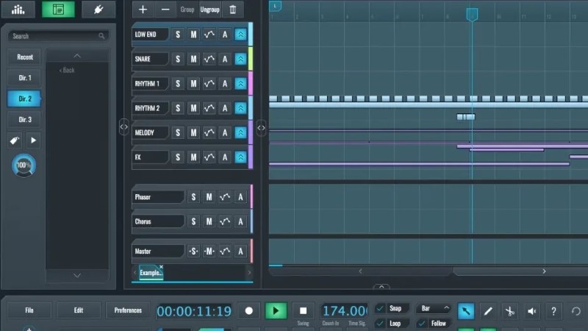Start recording with record button
Screen dimensions: 588x331
(248, 311)
